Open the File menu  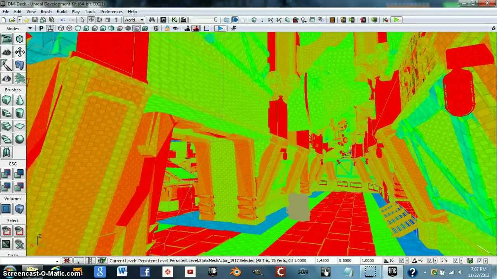(x=6, y=12)
